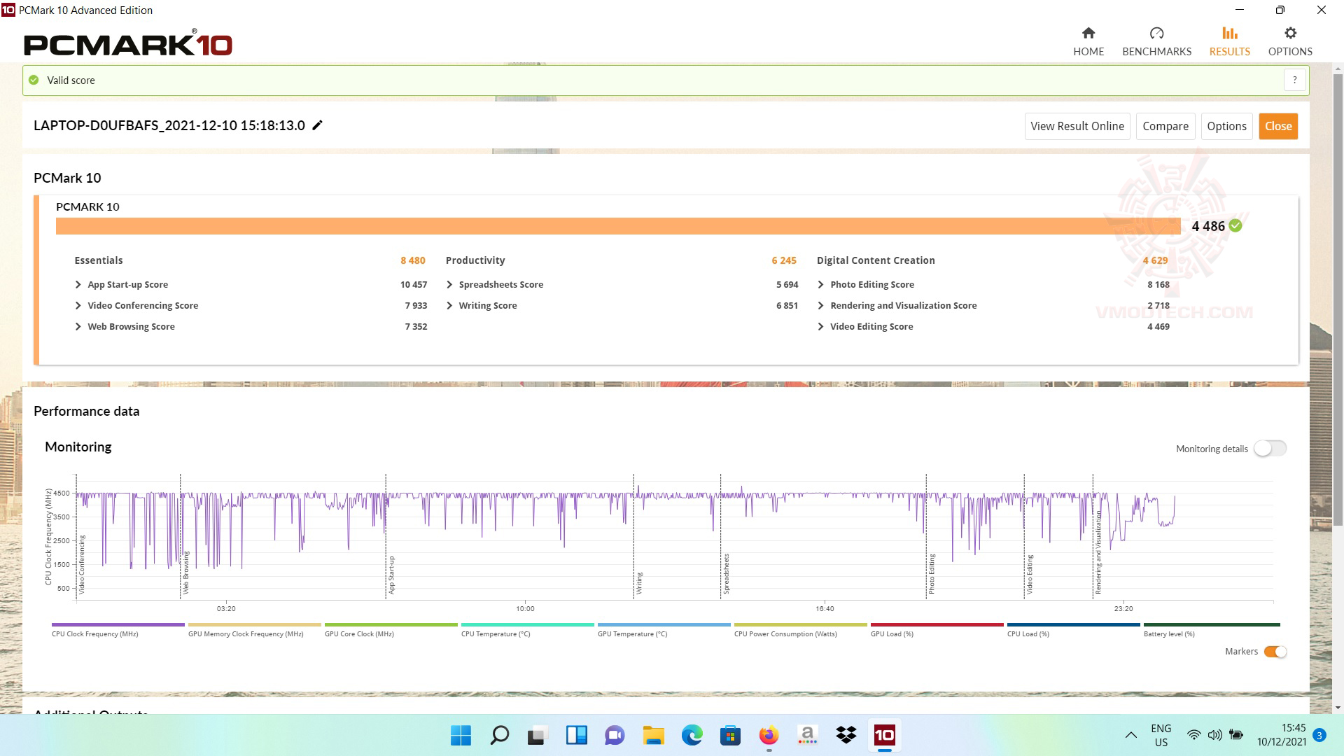
Task: Expand App Start-up Score details
Action: [x=78, y=285]
